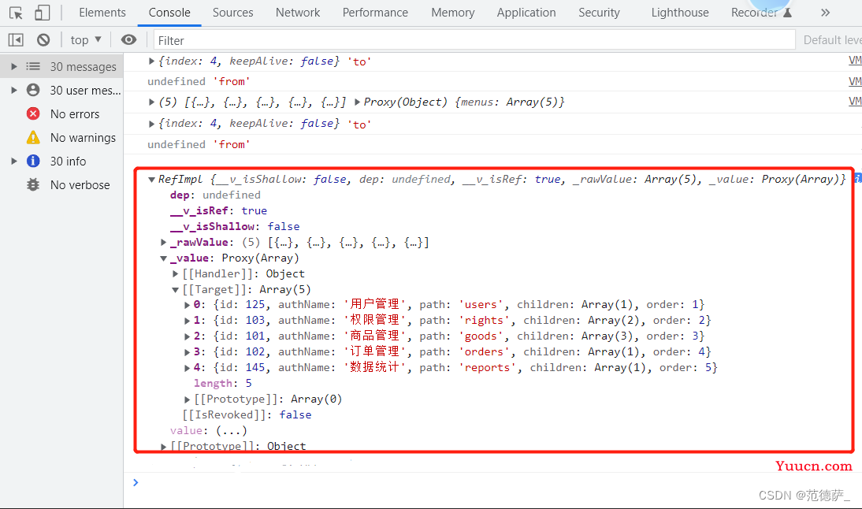Open the Elements tab
Screen dimensions: 862x509
point(102,13)
